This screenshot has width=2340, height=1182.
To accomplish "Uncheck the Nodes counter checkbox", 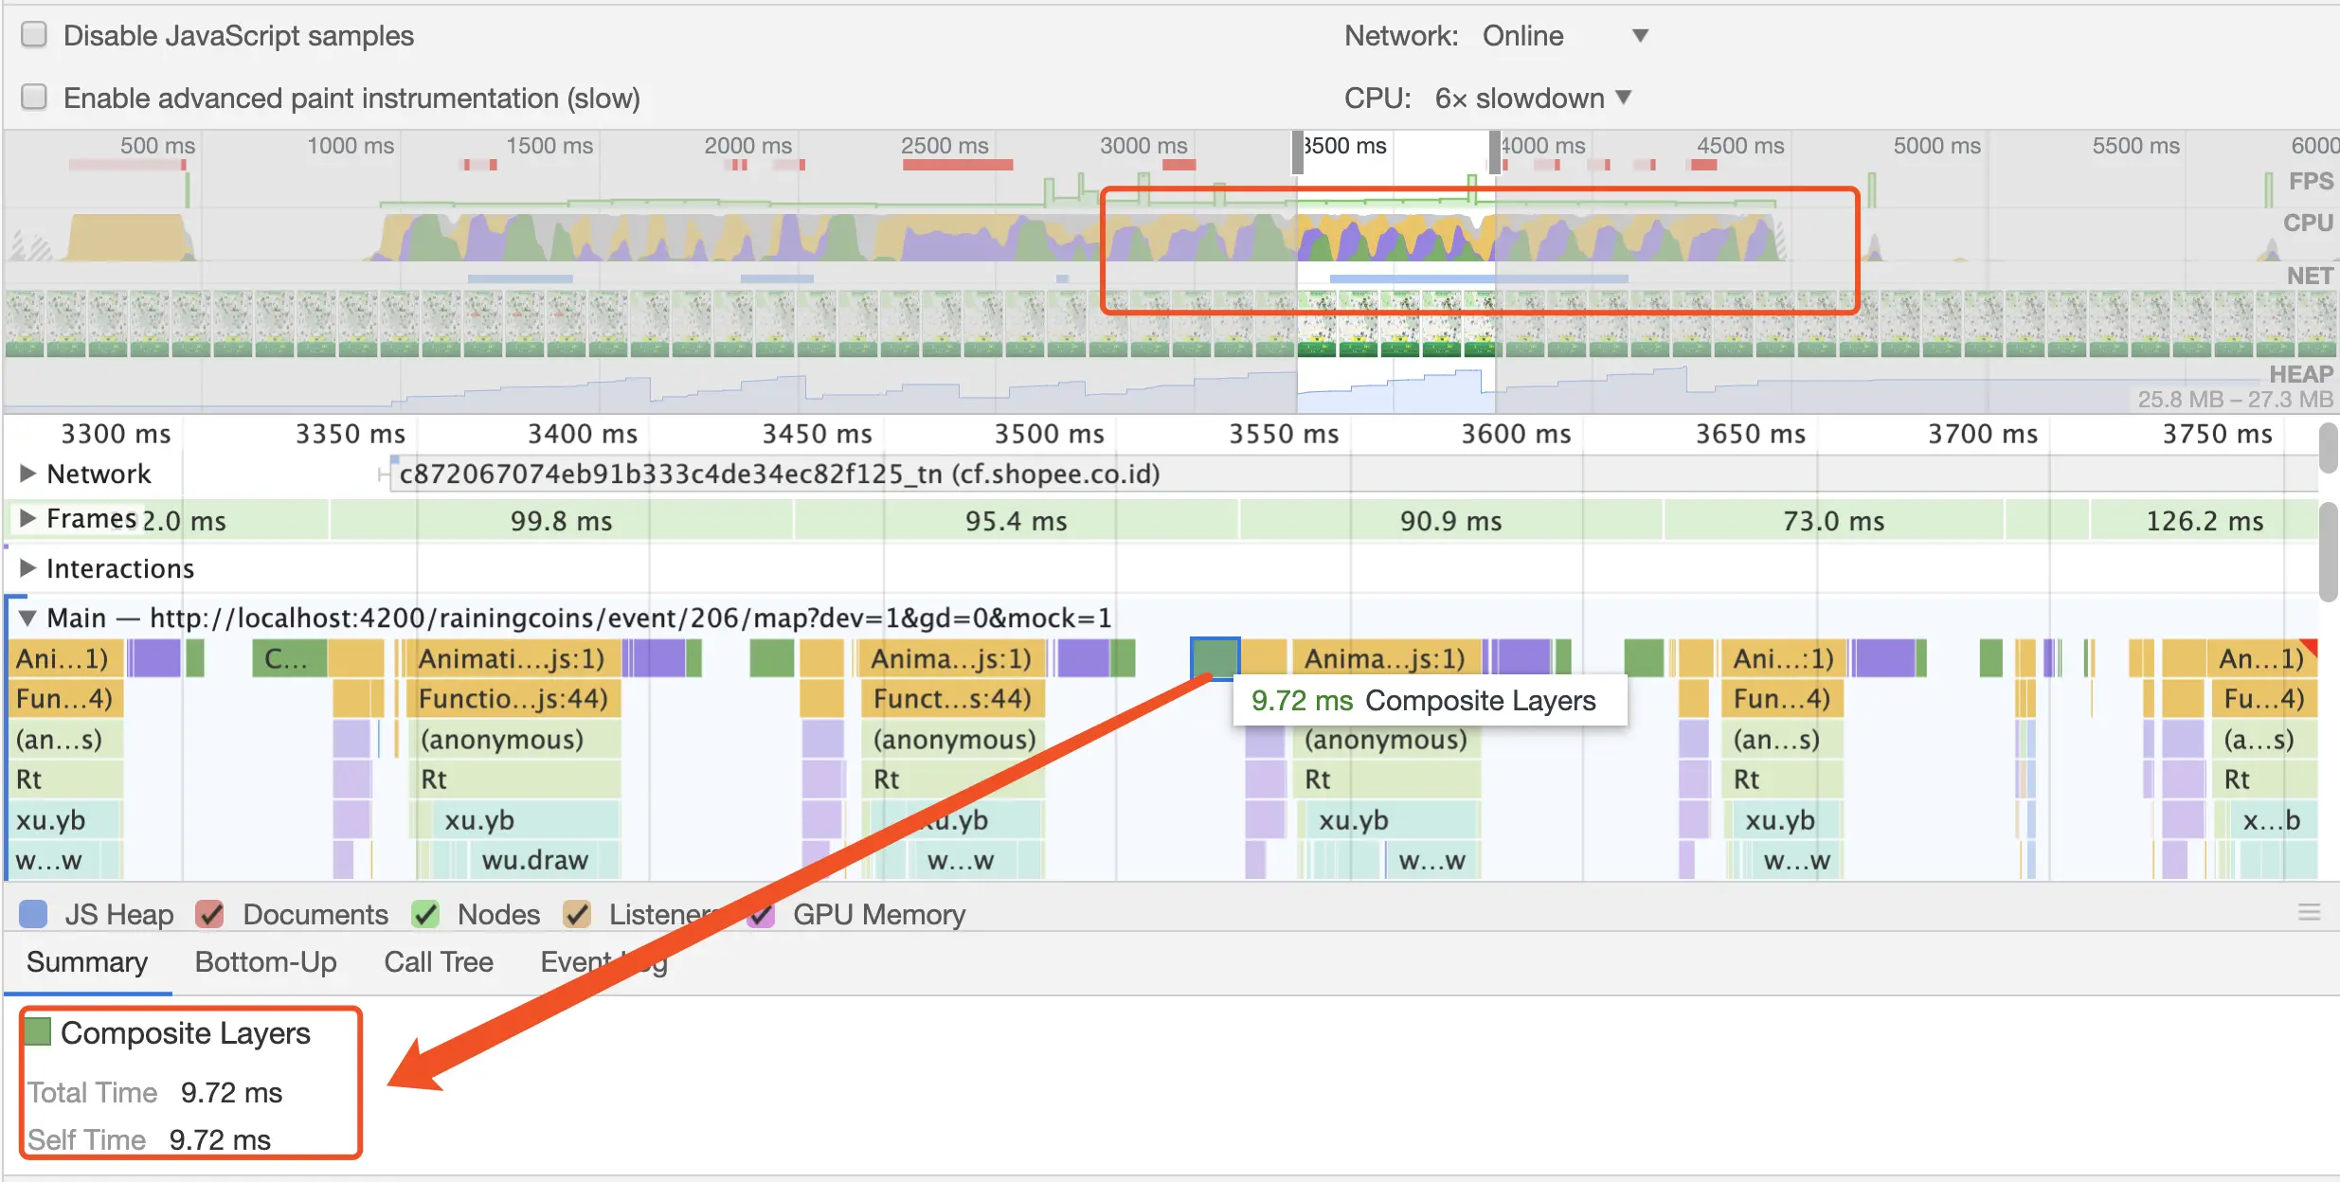I will (425, 914).
